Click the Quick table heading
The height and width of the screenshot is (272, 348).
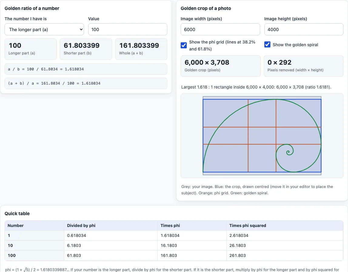point(17,214)
